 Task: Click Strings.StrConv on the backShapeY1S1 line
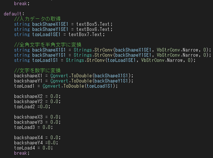pos(93,55)
